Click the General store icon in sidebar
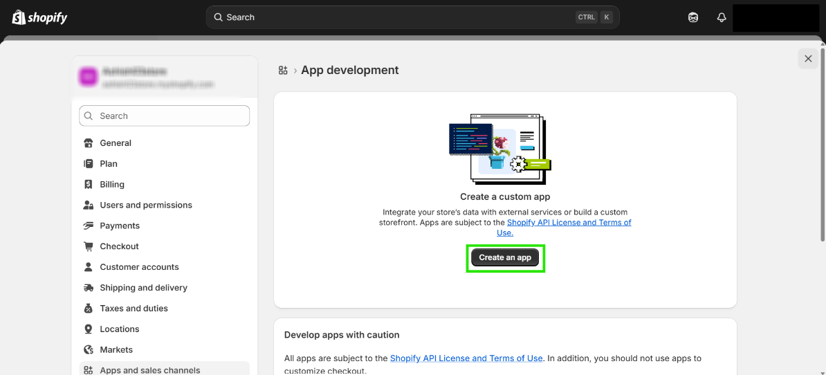The image size is (826, 375). pyautogui.click(x=89, y=143)
